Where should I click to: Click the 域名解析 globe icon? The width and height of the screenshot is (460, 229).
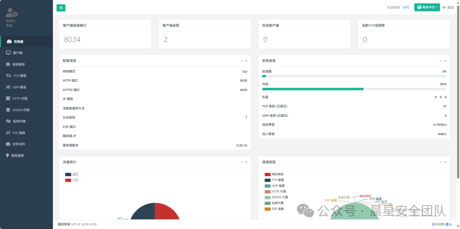point(9,64)
